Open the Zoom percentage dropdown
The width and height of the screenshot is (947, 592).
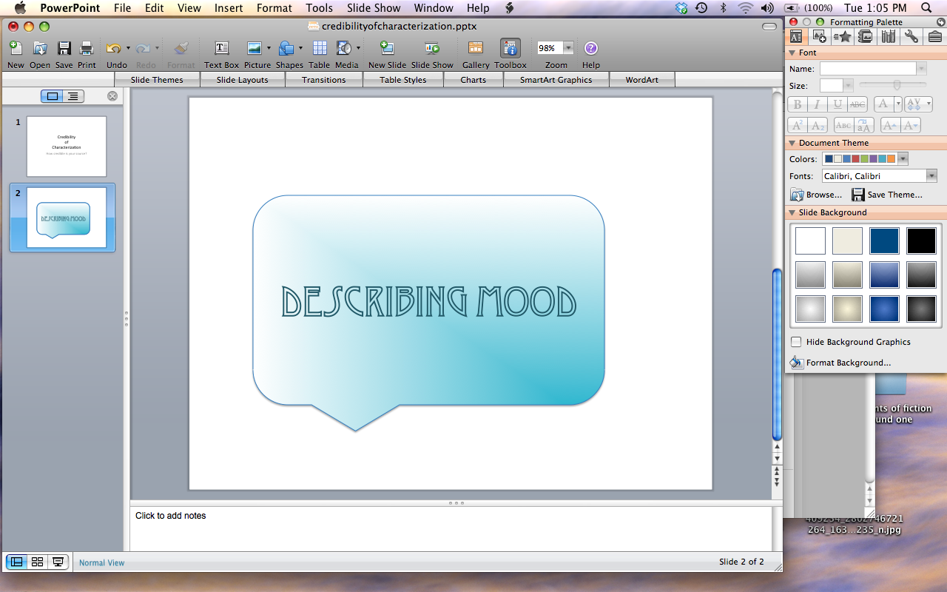point(568,48)
